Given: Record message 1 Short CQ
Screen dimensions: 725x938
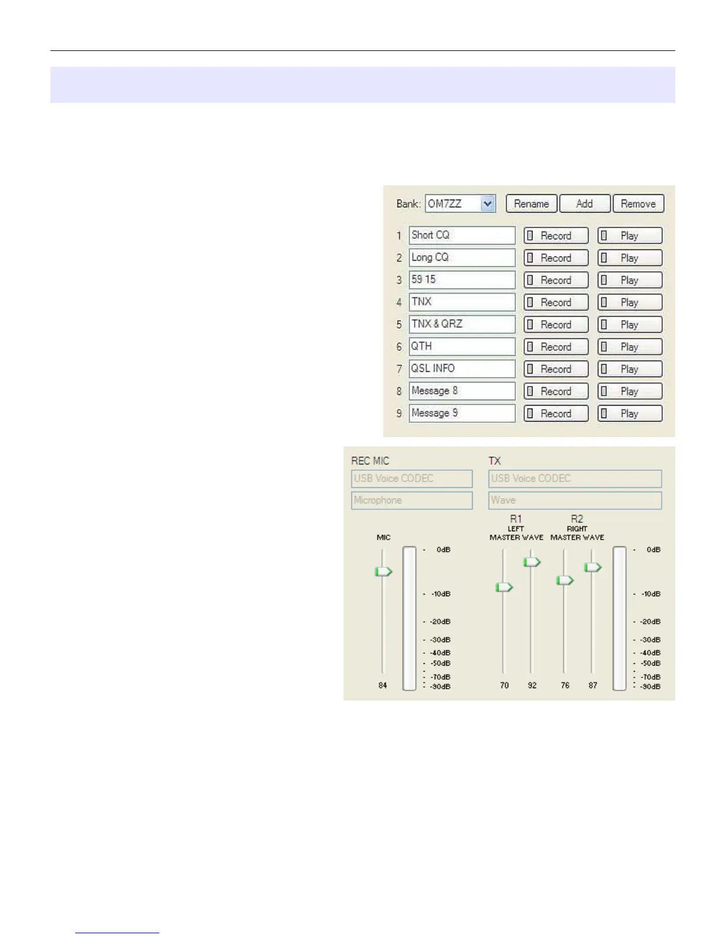Looking at the screenshot, I should tap(556, 236).
